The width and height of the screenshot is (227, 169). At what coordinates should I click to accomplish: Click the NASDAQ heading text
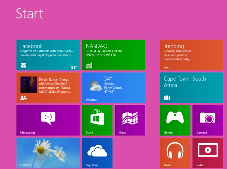[x=96, y=46]
